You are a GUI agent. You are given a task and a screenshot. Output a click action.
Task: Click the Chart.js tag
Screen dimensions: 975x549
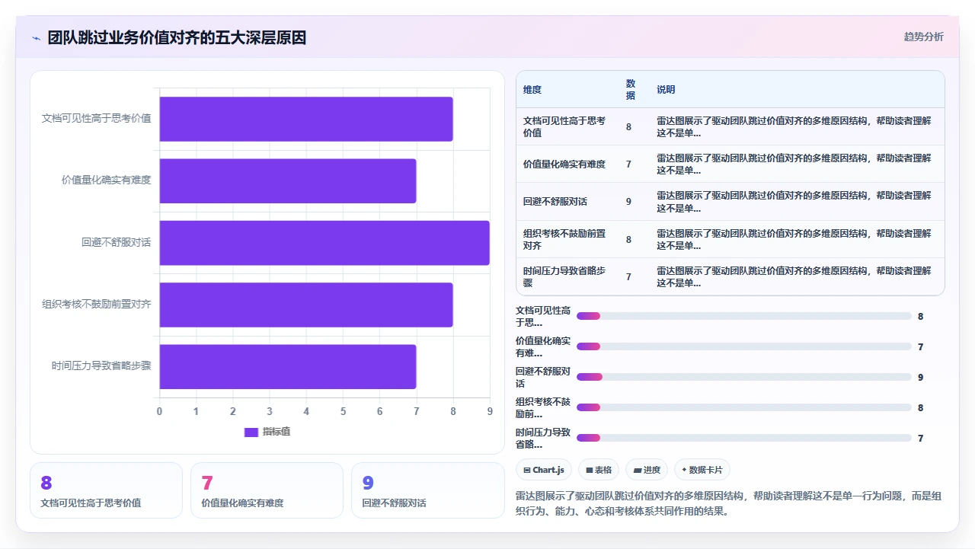[x=544, y=470]
